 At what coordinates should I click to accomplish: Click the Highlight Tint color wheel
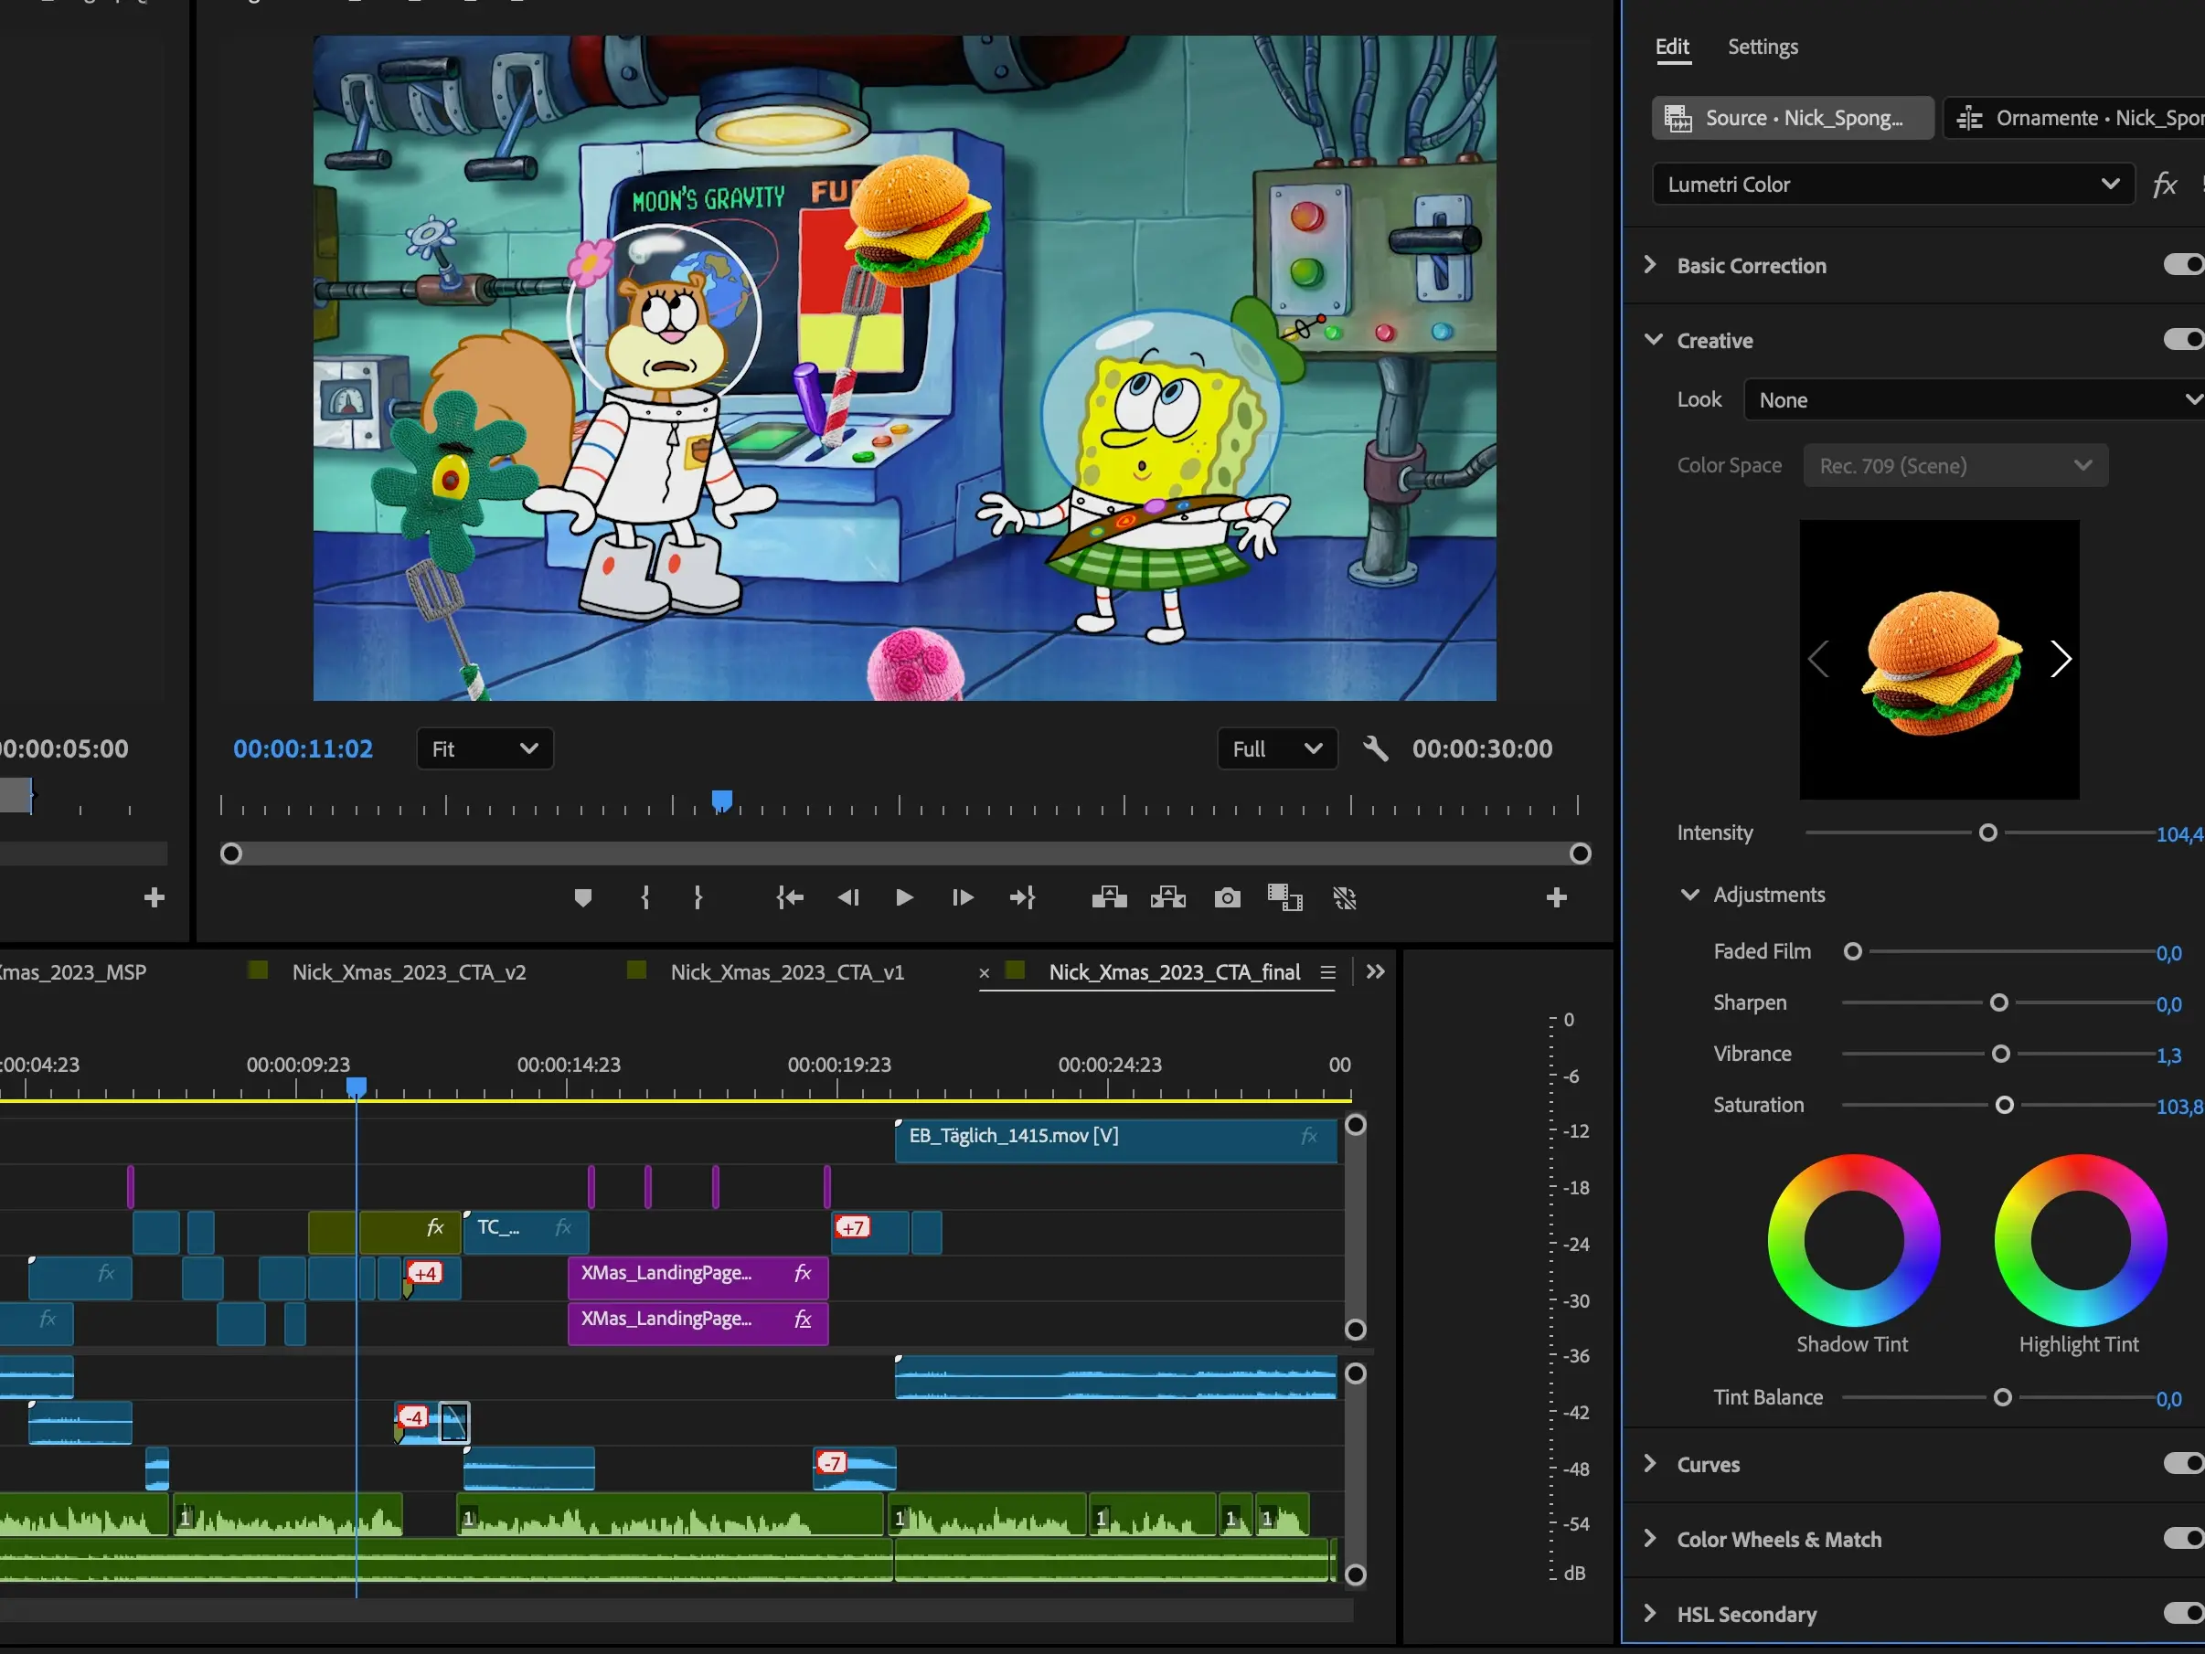pos(2080,1239)
